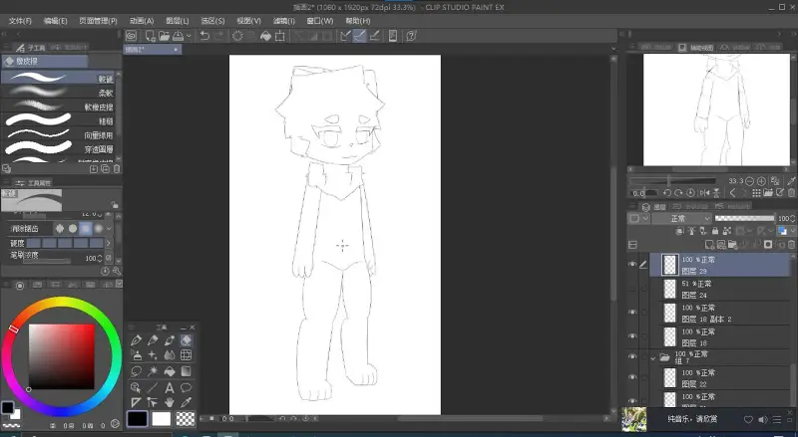The height and width of the screenshot is (437, 798).
Task: Flip navigator view horizontally
Action: (x=704, y=193)
